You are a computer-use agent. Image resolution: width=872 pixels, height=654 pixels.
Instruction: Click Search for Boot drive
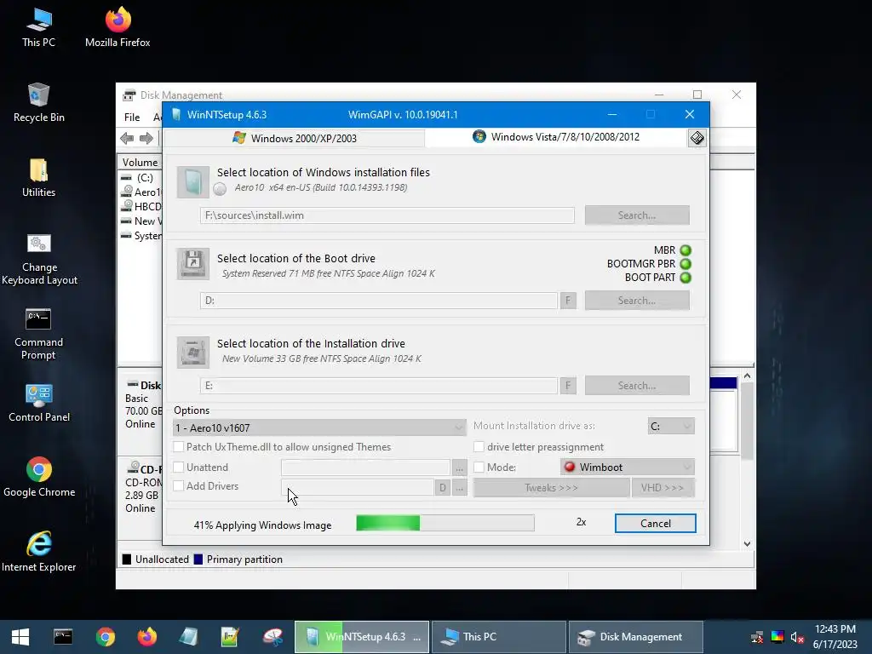point(637,301)
